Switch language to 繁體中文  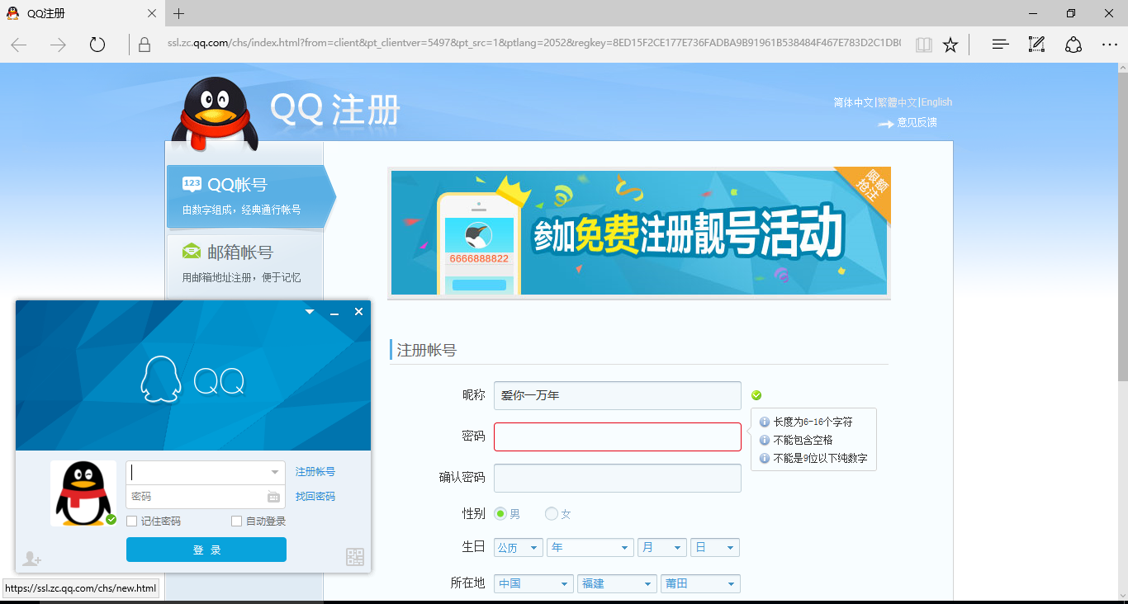pos(898,102)
